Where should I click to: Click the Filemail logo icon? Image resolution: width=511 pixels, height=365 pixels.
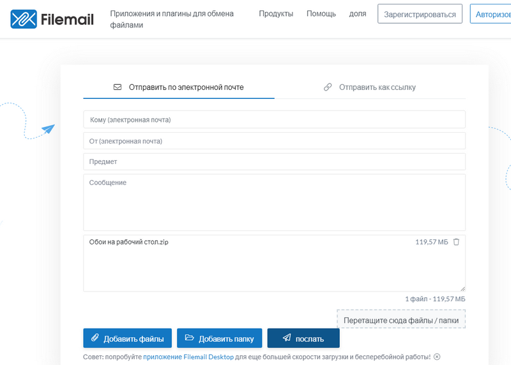[x=24, y=19]
